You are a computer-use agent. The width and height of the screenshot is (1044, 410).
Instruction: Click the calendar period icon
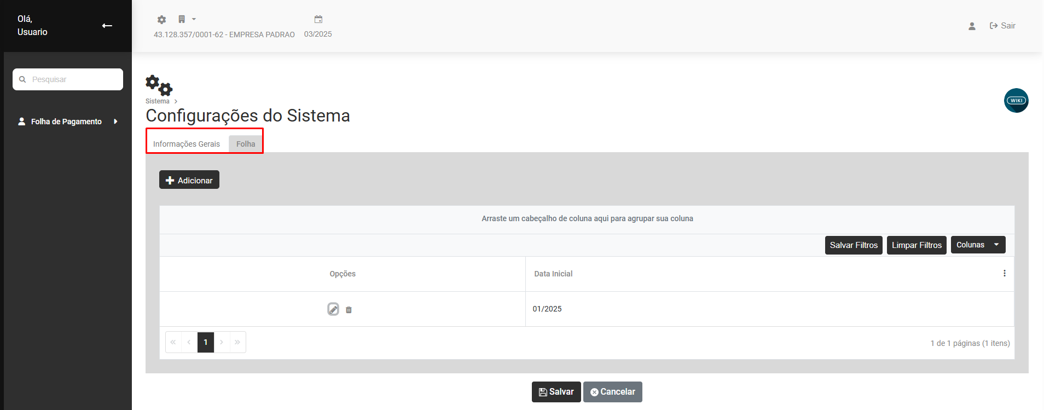(318, 20)
